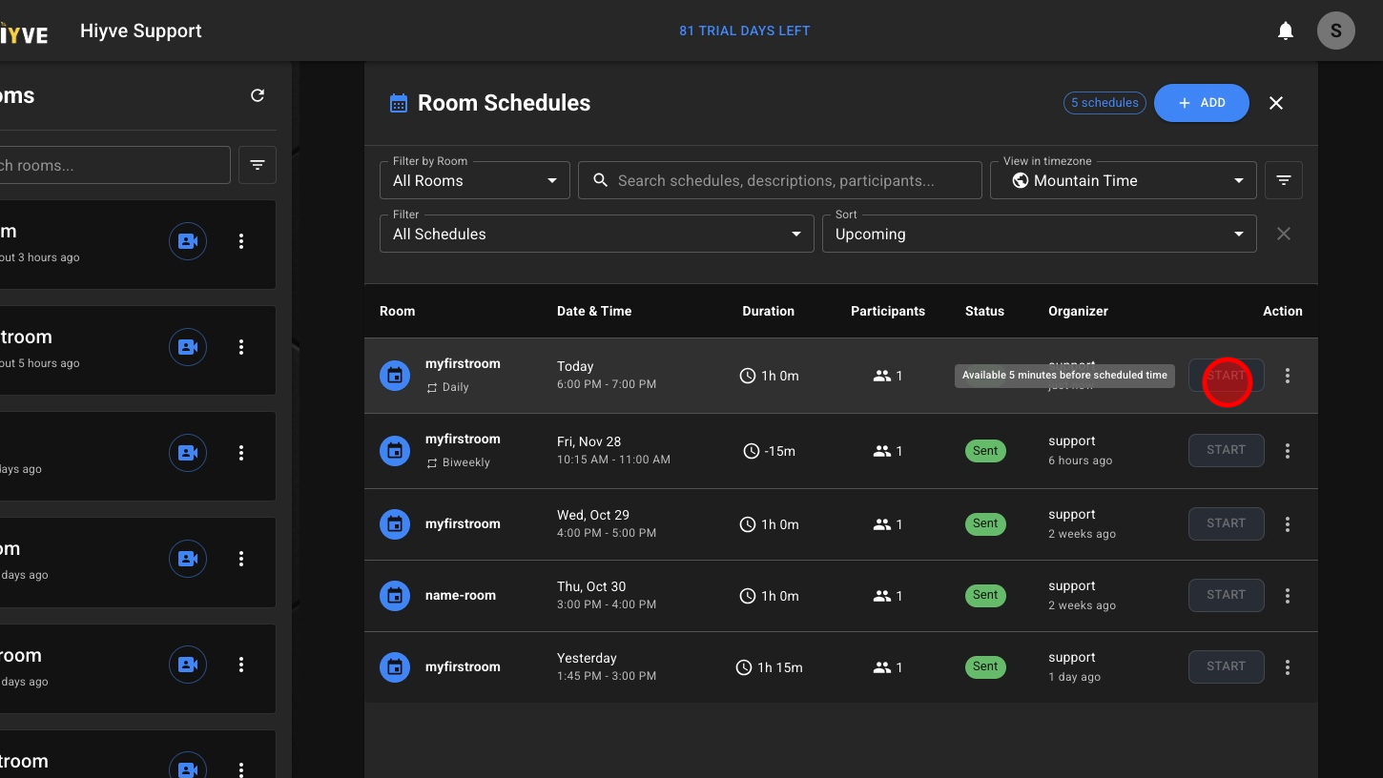This screenshot has width=1383, height=778.
Task: Close the Room Schedules dialog
Action: pyautogui.click(x=1276, y=103)
